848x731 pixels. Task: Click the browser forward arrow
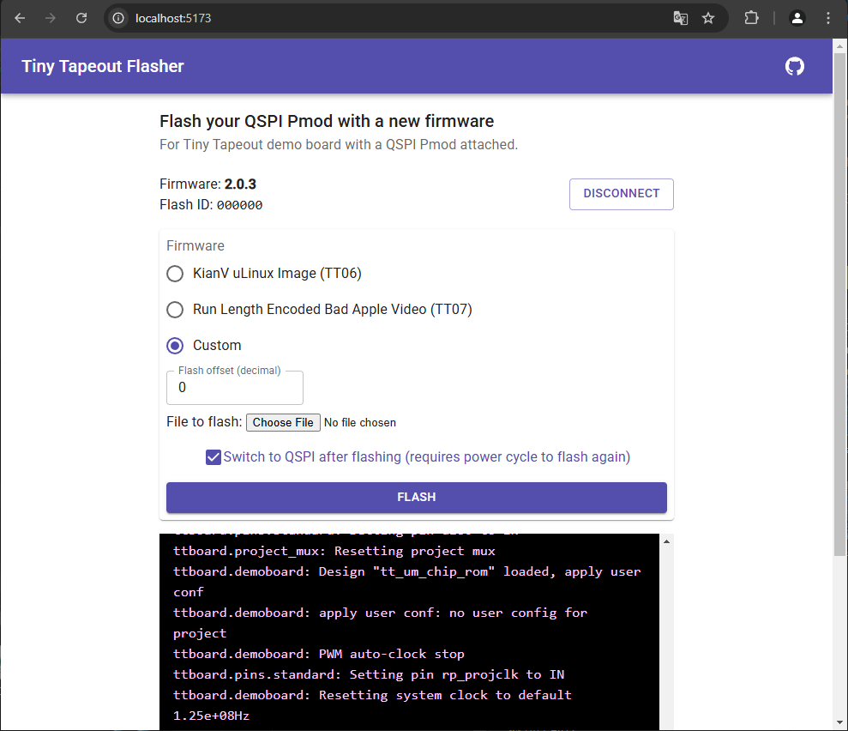51,18
